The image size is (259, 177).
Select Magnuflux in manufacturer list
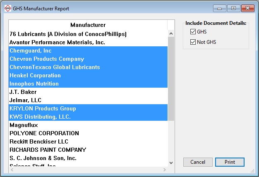24,125
